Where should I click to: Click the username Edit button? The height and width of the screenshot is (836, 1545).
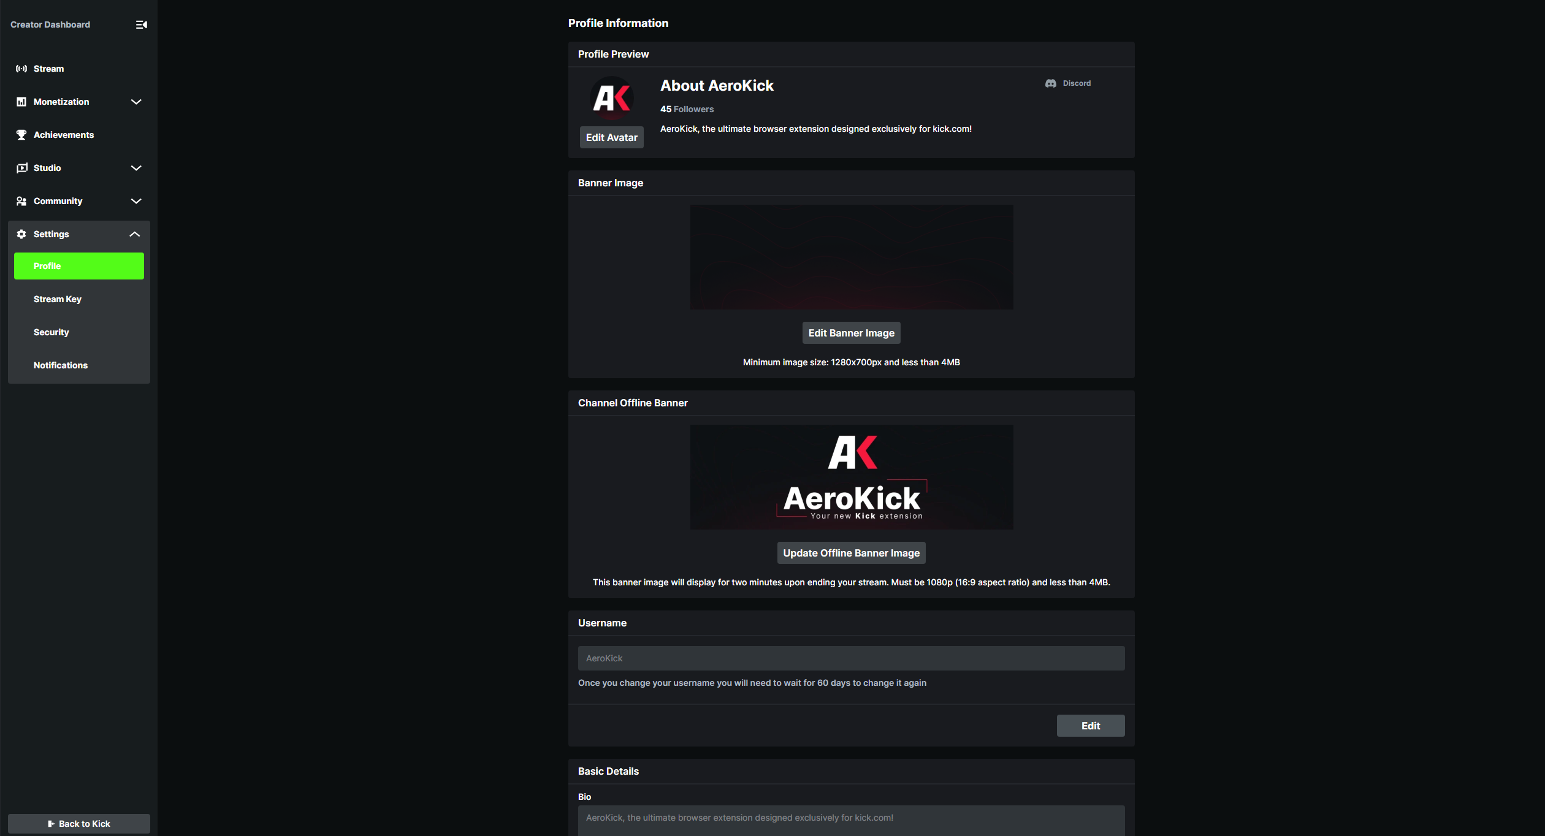click(x=1091, y=726)
